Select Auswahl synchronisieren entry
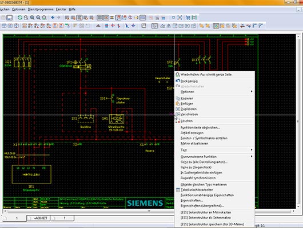This screenshot has width=303, height=228. click(214, 178)
